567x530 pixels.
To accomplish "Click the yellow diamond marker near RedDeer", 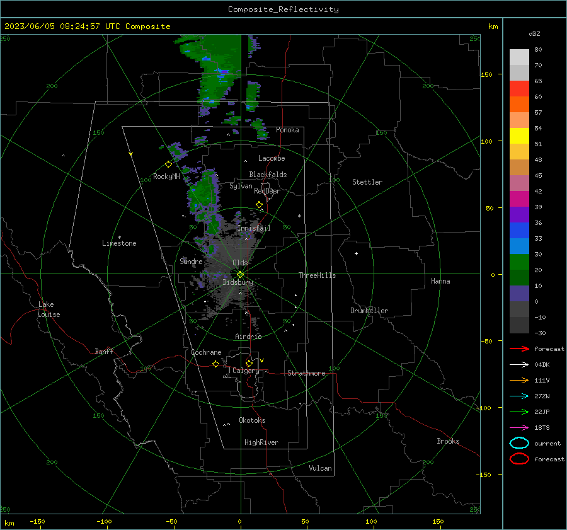I will tap(260, 205).
